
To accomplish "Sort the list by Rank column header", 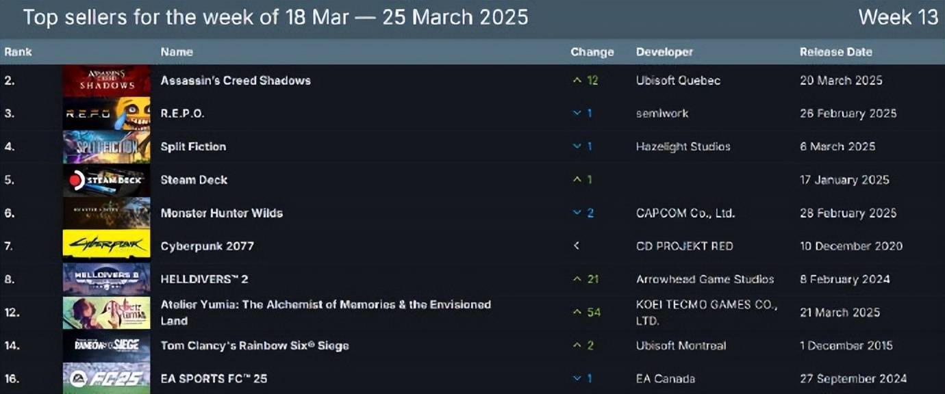I will click(18, 52).
